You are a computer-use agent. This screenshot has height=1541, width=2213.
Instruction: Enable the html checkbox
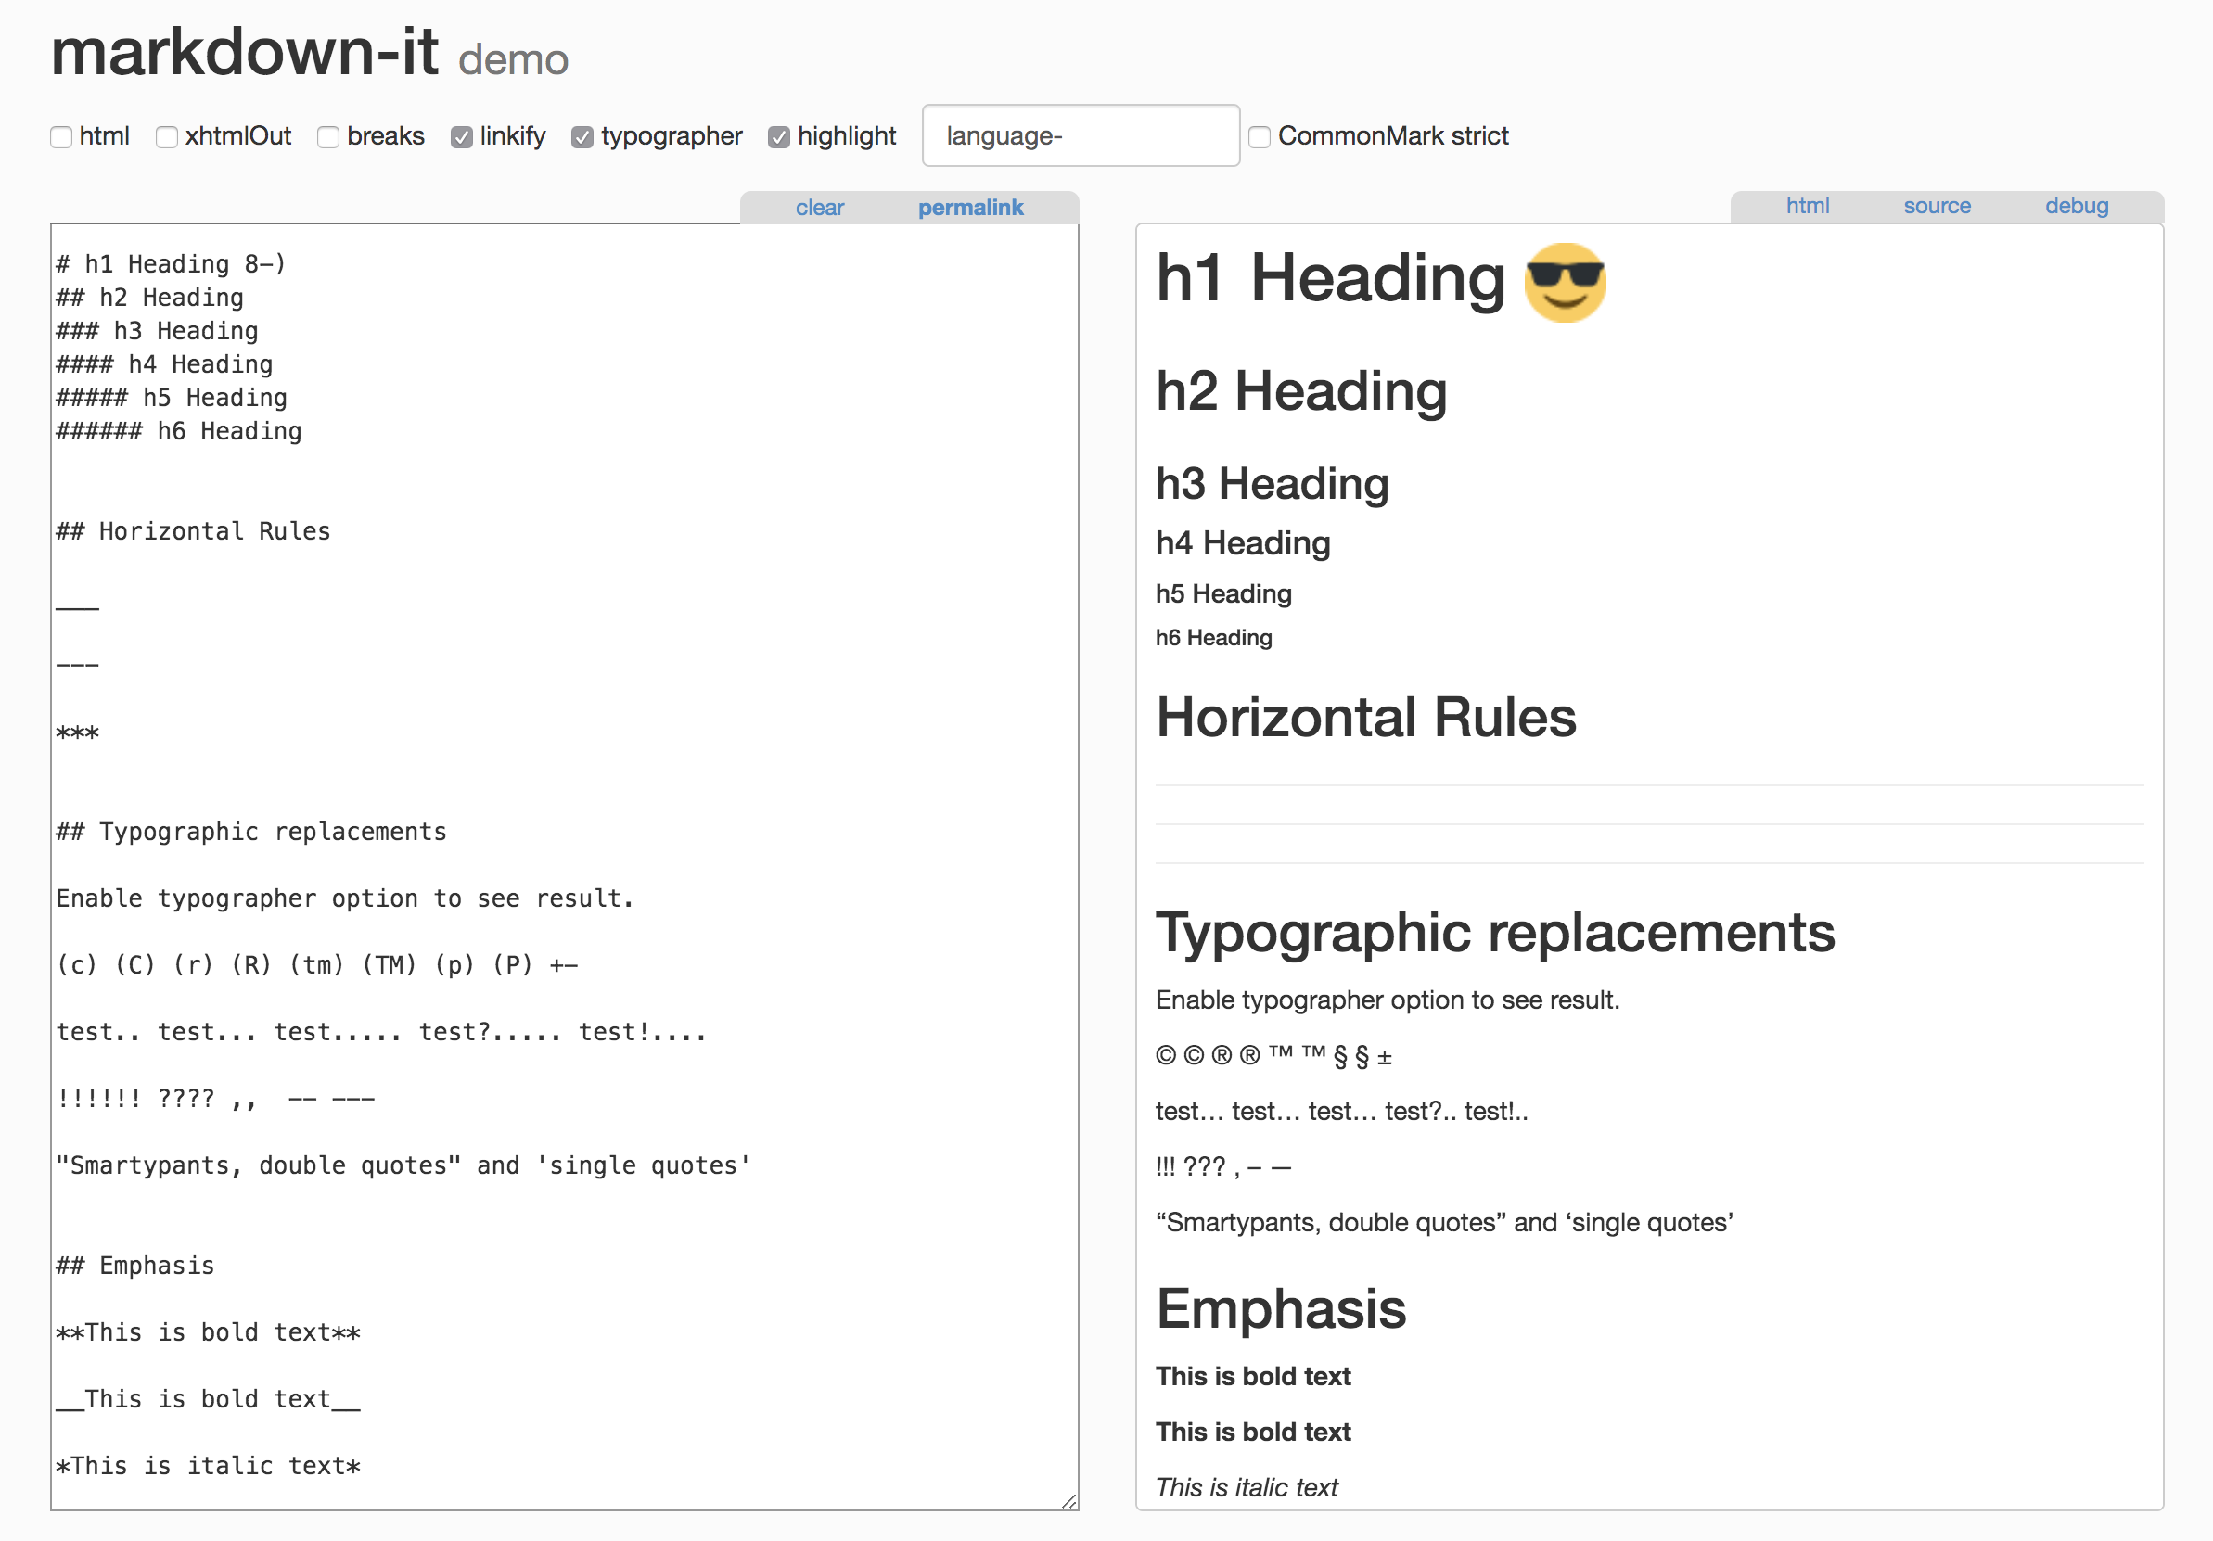click(62, 137)
